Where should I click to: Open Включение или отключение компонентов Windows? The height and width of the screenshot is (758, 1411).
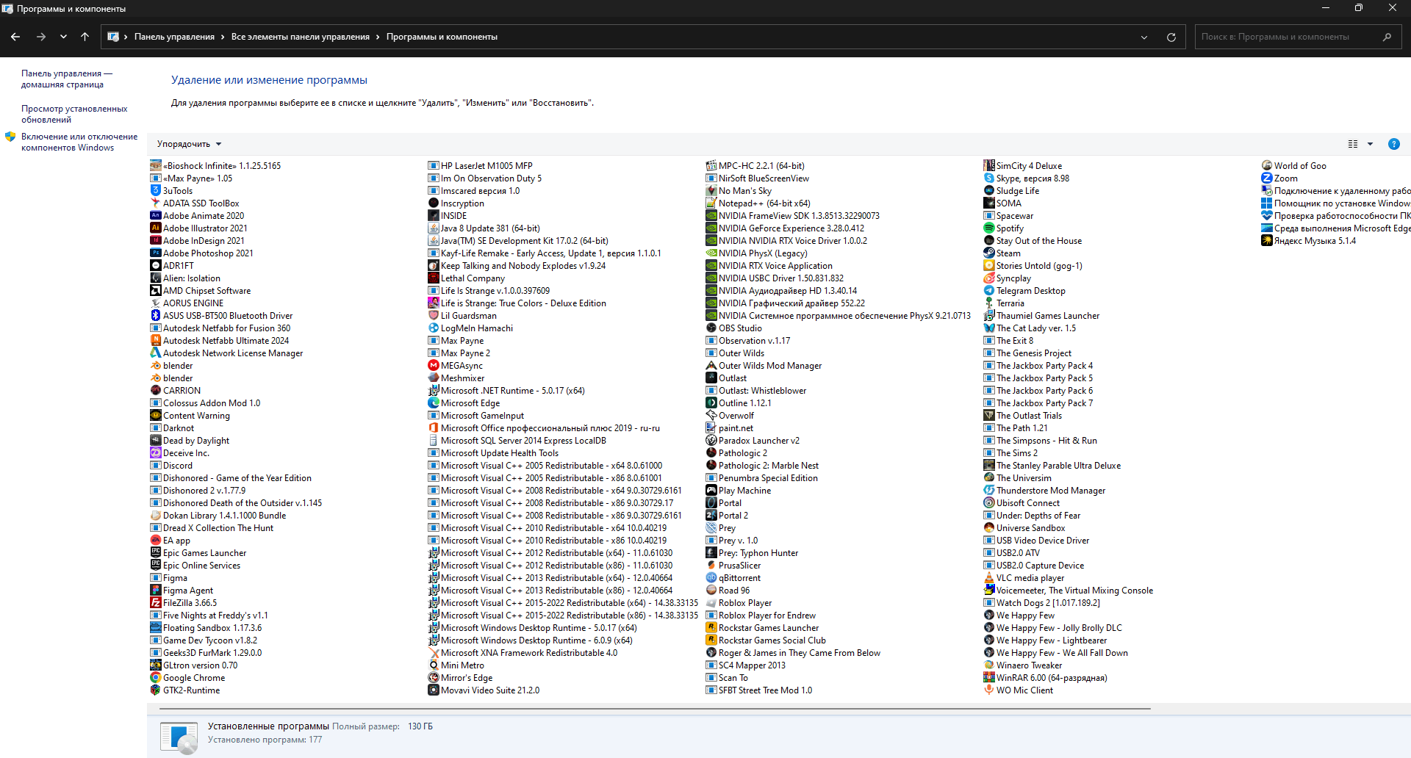[x=79, y=142]
